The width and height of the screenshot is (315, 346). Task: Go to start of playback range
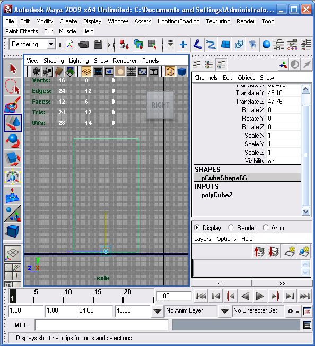201,296
